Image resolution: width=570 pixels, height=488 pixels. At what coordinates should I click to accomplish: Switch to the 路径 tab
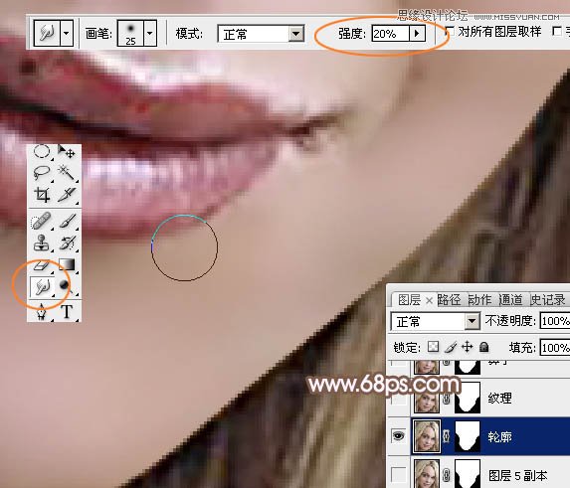449,299
